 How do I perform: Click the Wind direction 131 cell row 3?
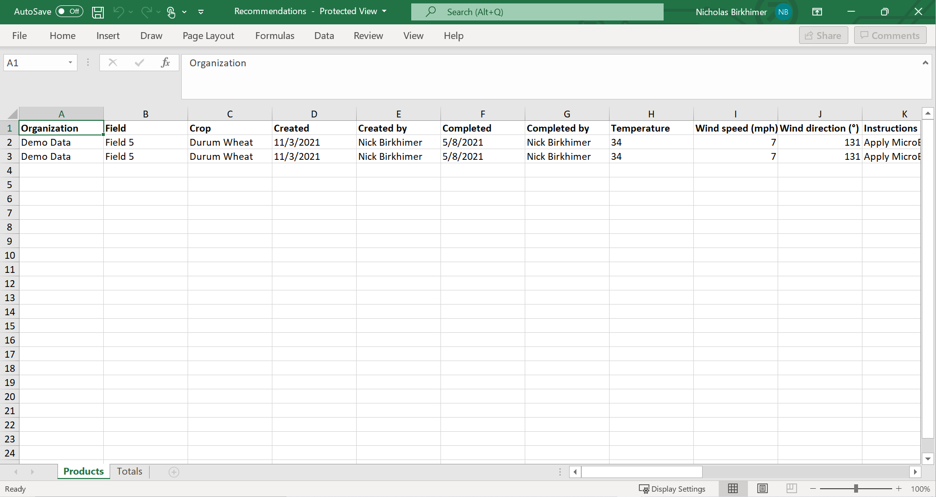pyautogui.click(x=820, y=156)
